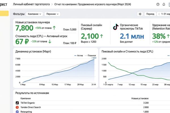
Task: Select the yellow highlighted sidebar item
Action: pyautogui.click(x=4, y=13)
